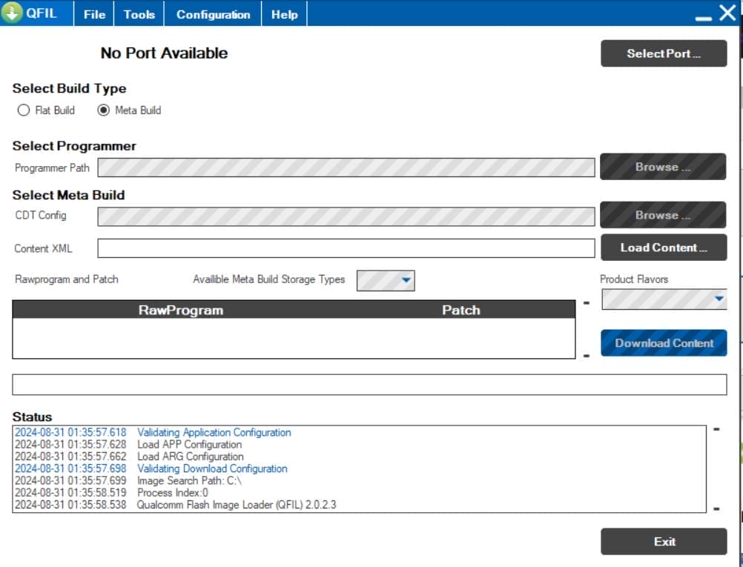Image resolution: width=743 pixels, height=567 pixels.
Task: Click the Programmer Path field
Action: click(x=346, y=168)
